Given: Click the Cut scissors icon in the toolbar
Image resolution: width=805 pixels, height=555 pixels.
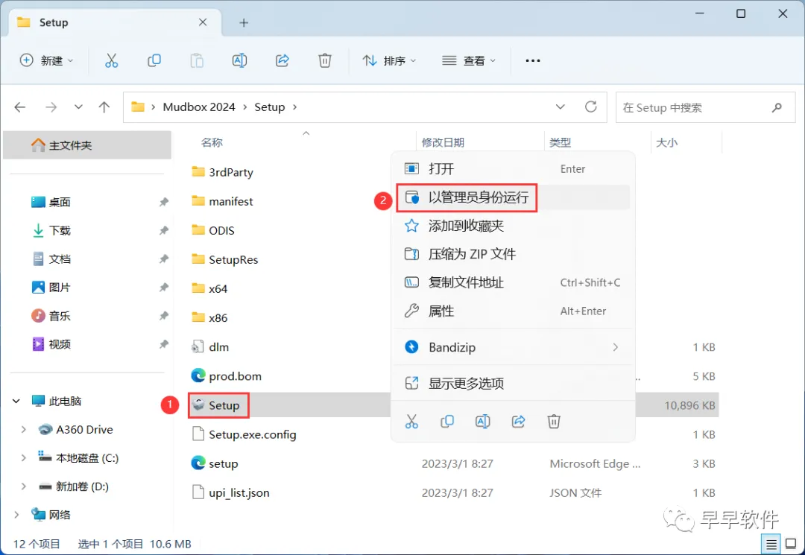Looking at the screenshot, I should pos(111,60).
